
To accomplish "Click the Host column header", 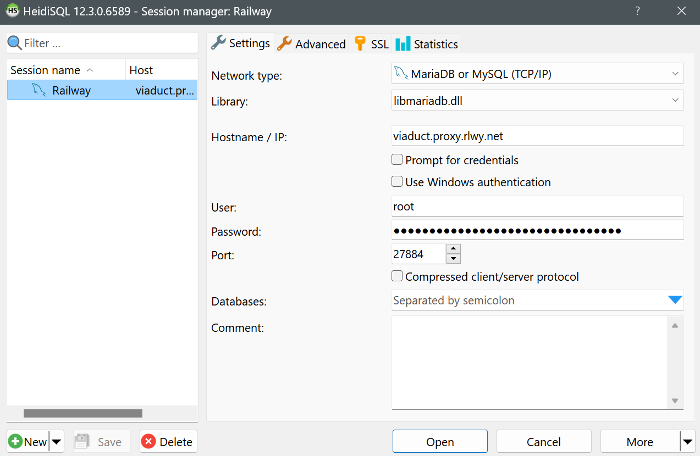I will (162, 70).
